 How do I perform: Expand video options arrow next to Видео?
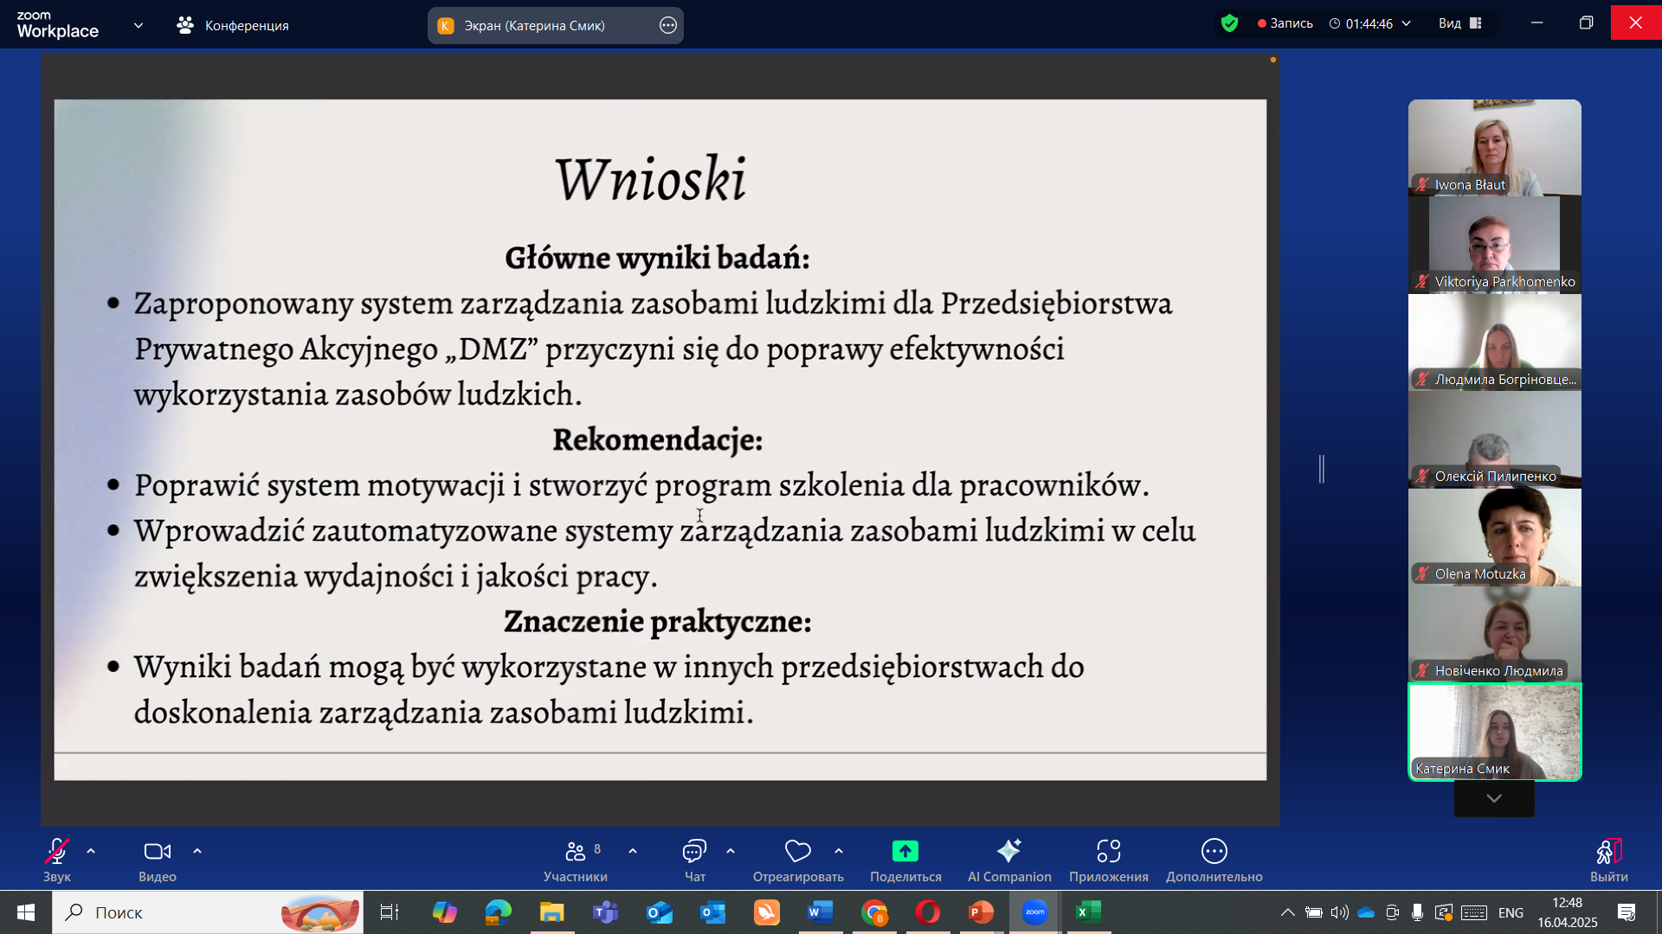[x=197, y=851]
